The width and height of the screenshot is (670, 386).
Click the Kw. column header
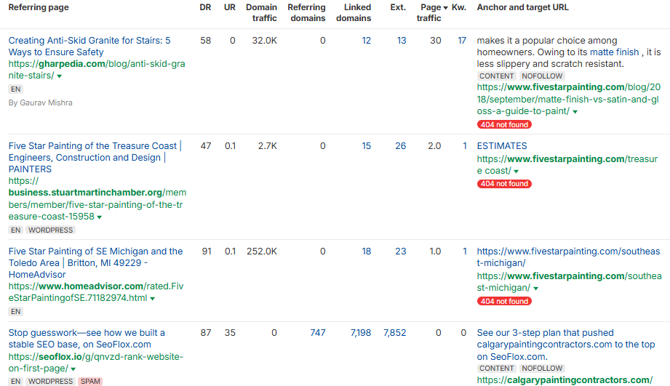(x=459, y=7)
